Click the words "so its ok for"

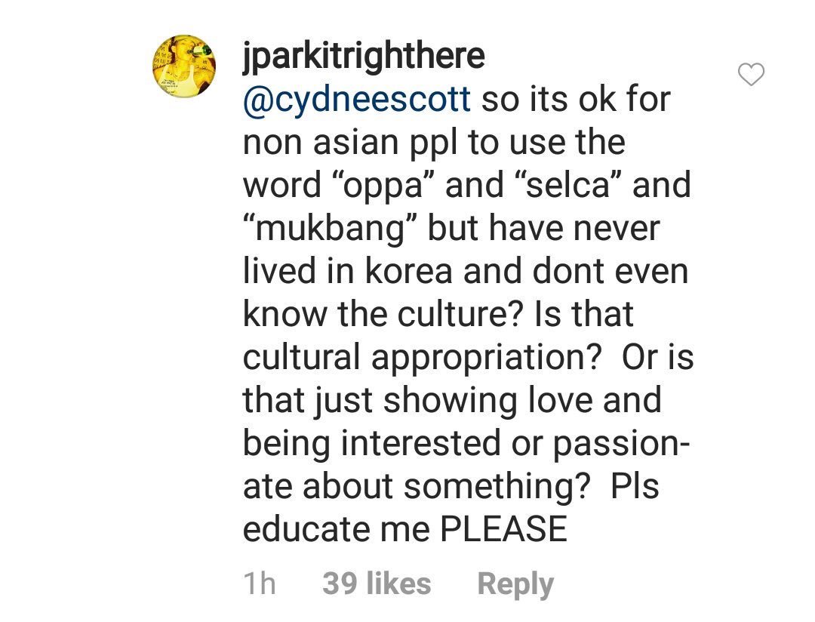tap(575, 100)
